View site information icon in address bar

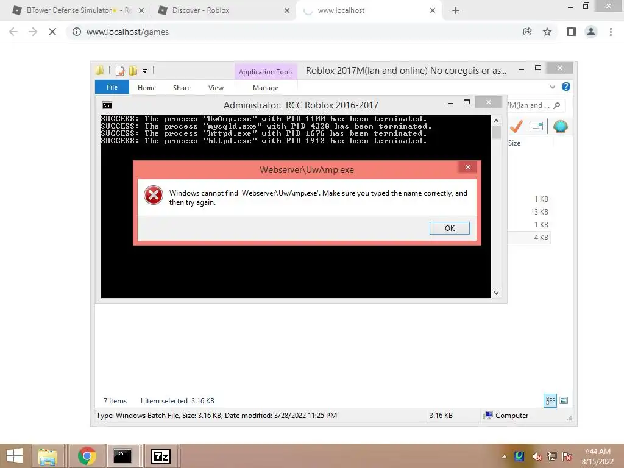tap(76, 32)
